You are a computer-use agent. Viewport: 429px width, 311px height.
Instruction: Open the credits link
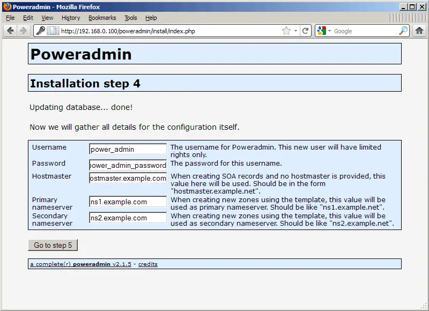pos(148,264)
